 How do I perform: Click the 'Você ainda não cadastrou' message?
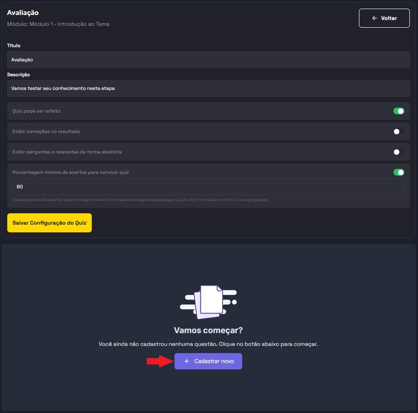[x=208, y=344]
